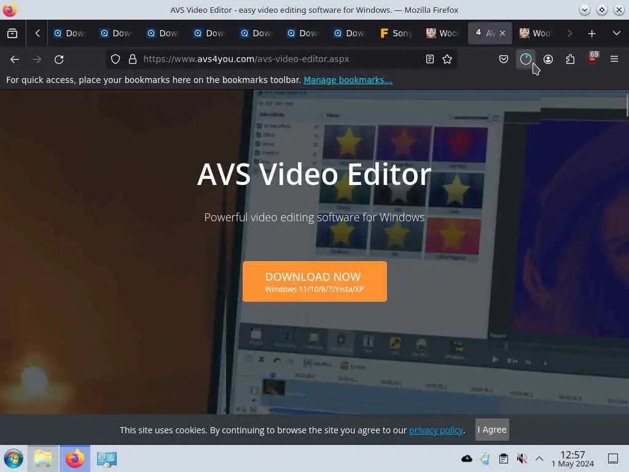Image resolution: width=629 pixels, height=472 pixels.
Task: Open a new tab with the plus button
Action: pos(592,33)
